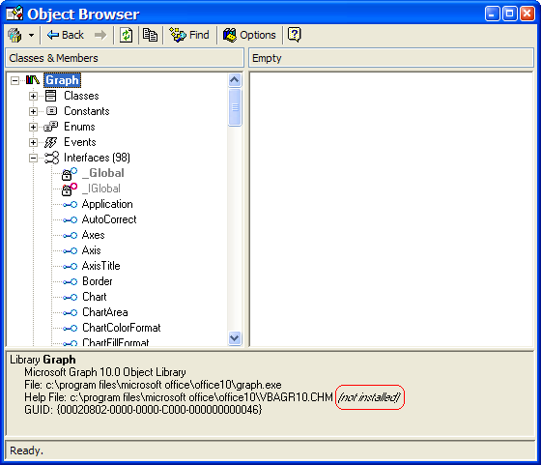Click the graph.exe file path text

click(163, 385)
